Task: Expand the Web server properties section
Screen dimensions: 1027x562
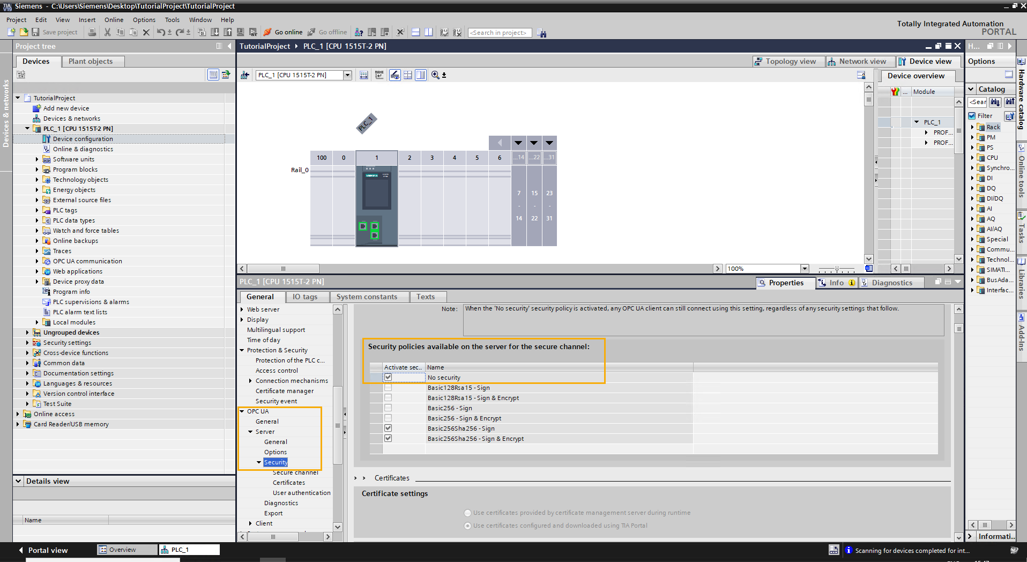Action: coord(242,309)
